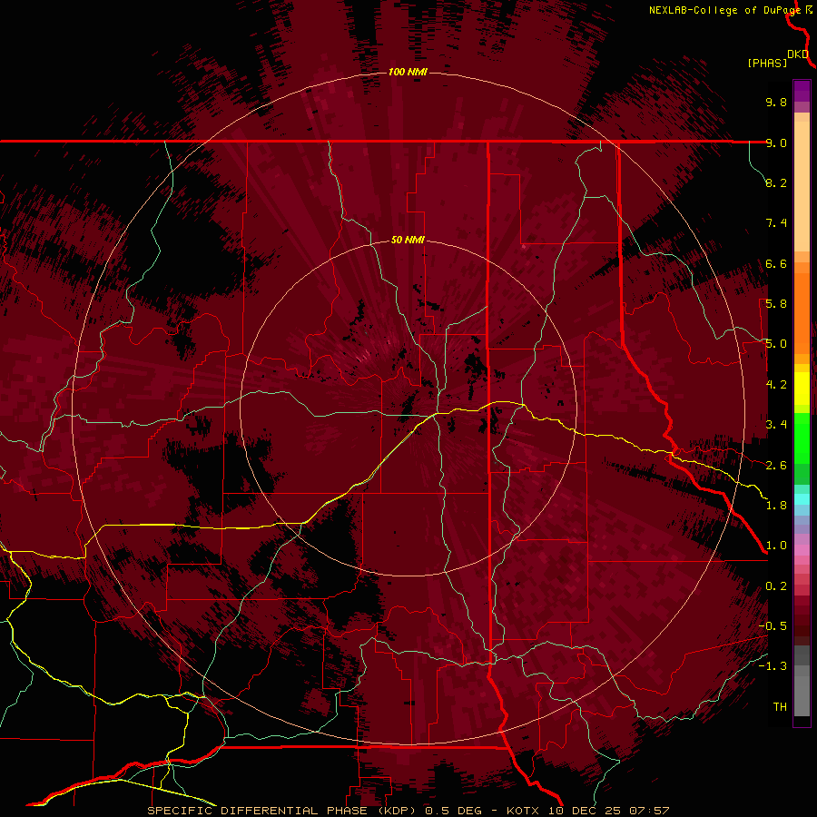Click the cyan segment of color bar
The width and height of the screenshot is (817, 817).
pos(802,499)
